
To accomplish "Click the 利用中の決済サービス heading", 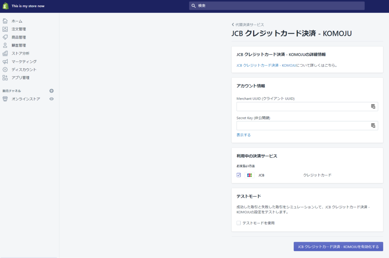I will [257, 156].
